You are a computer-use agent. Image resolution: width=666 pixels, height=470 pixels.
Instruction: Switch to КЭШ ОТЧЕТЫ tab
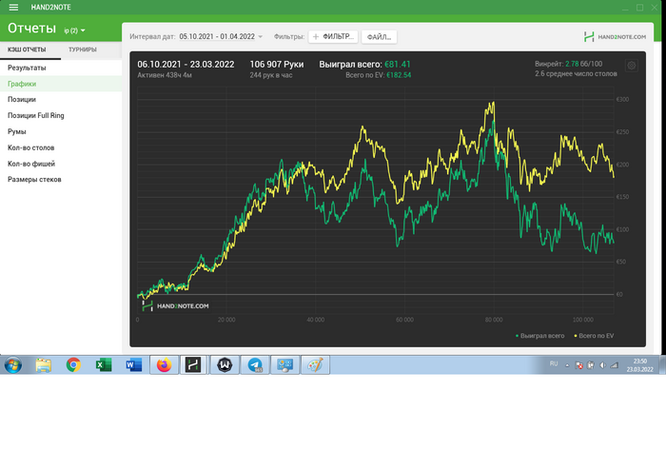click(27, 49)
